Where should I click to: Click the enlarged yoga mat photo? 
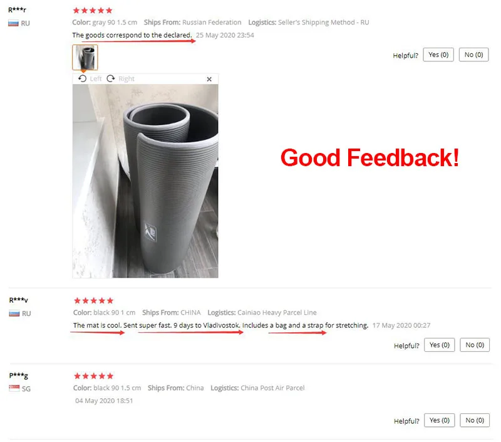point(145,181)
